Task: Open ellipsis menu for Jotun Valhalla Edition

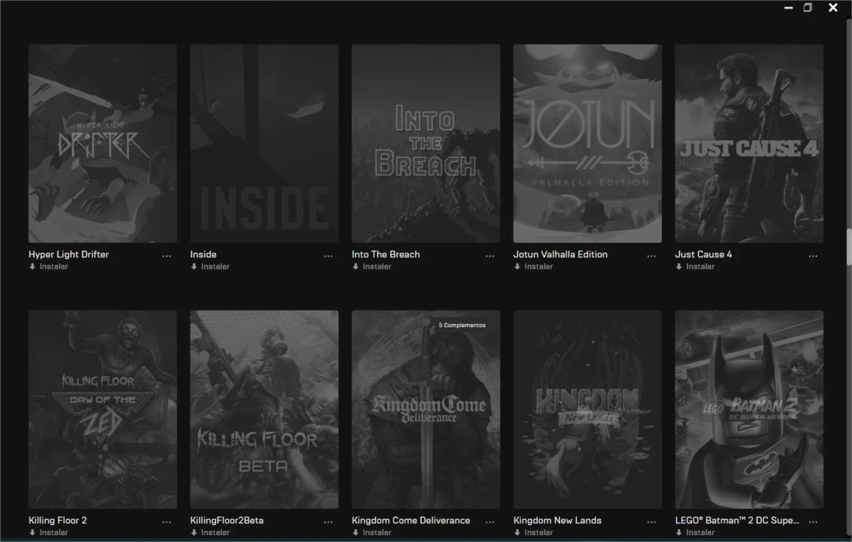Action: click(652, 257)
